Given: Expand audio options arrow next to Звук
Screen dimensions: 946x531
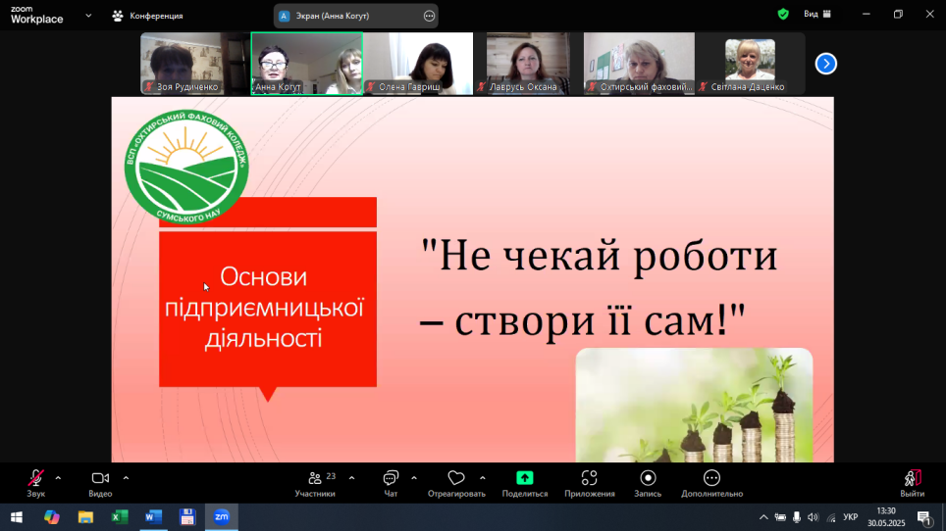Looking at the screenshot, I should [58, 478].
